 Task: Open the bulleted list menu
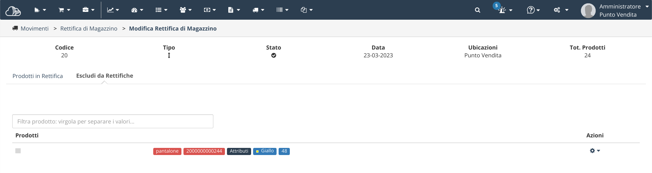161,10
